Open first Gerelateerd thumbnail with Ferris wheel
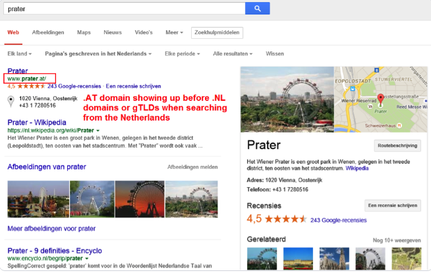 (x=262, y=258)
